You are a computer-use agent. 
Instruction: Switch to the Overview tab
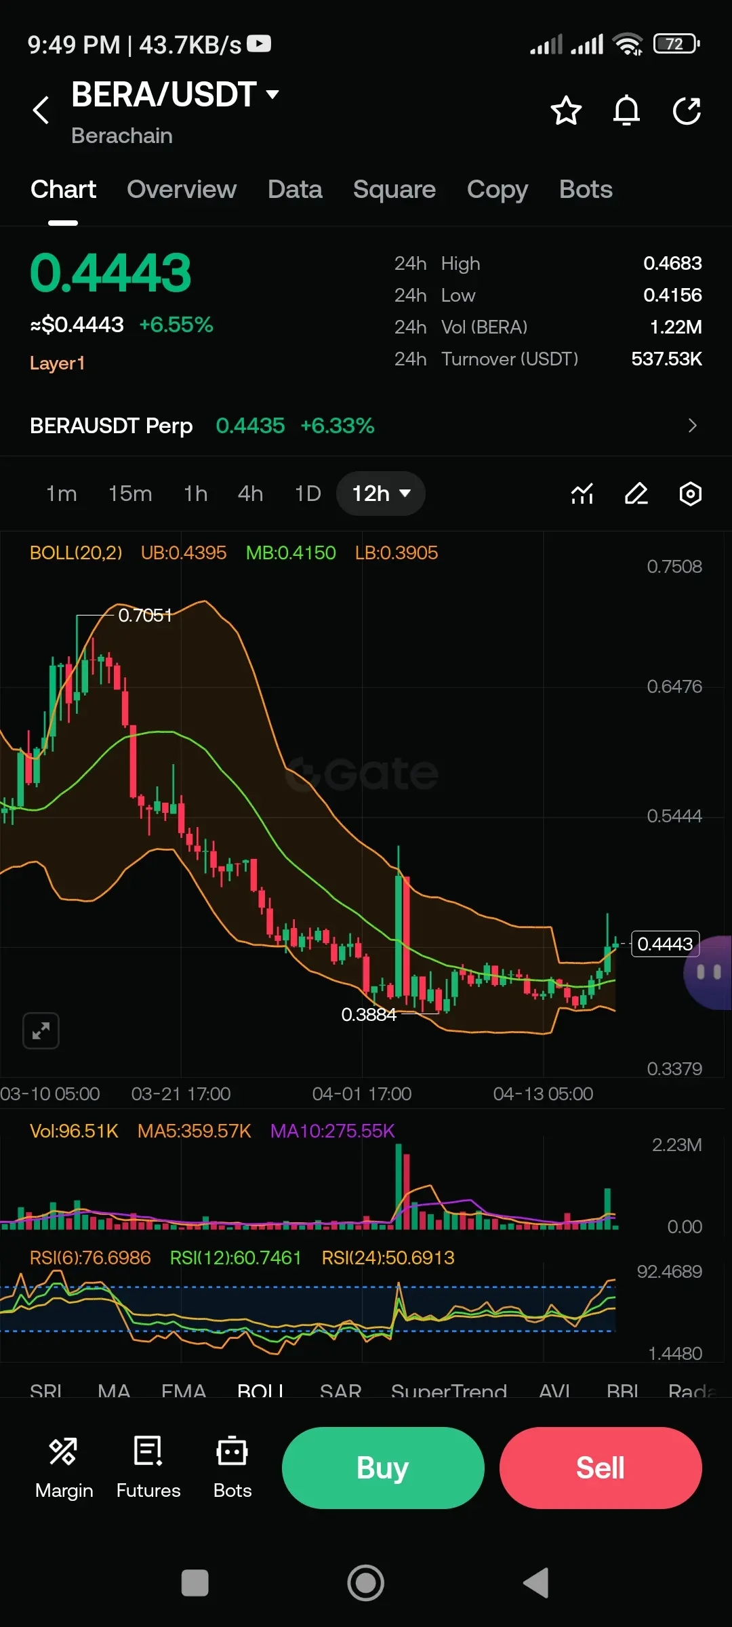pos(182,190)
